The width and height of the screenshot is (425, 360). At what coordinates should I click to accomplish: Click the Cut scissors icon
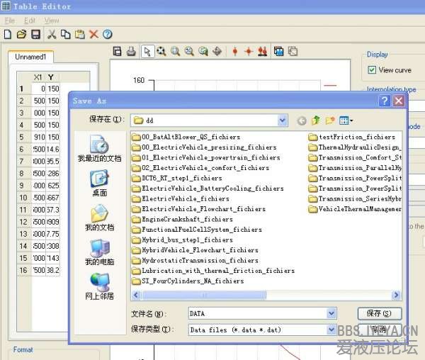pyautogui.click(x=52, y=34)
